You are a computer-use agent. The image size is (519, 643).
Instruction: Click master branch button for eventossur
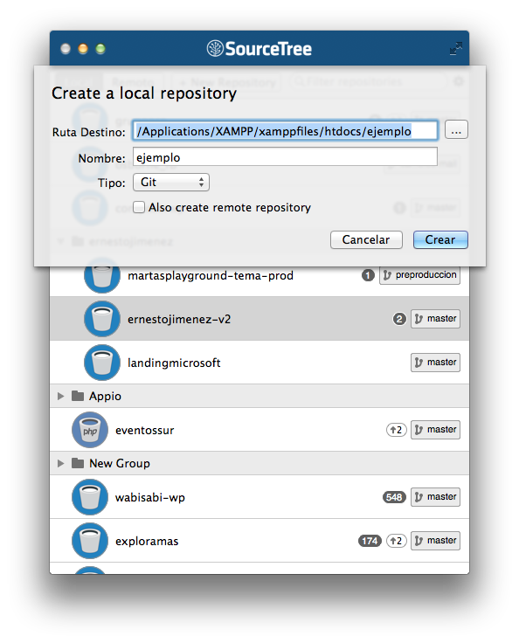pyautogui.click(x=435, y=430)
